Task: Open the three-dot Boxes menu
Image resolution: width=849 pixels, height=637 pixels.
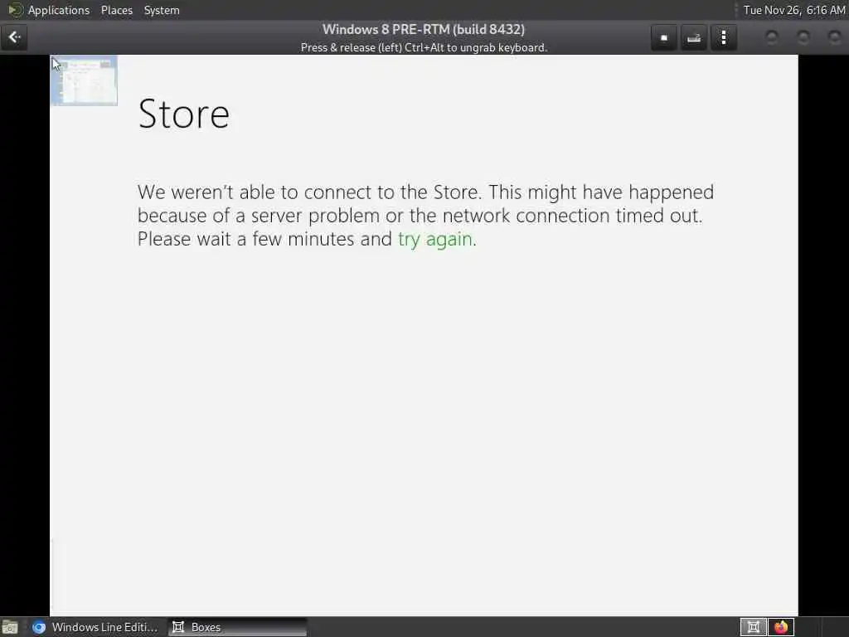Action: point(723,37)
